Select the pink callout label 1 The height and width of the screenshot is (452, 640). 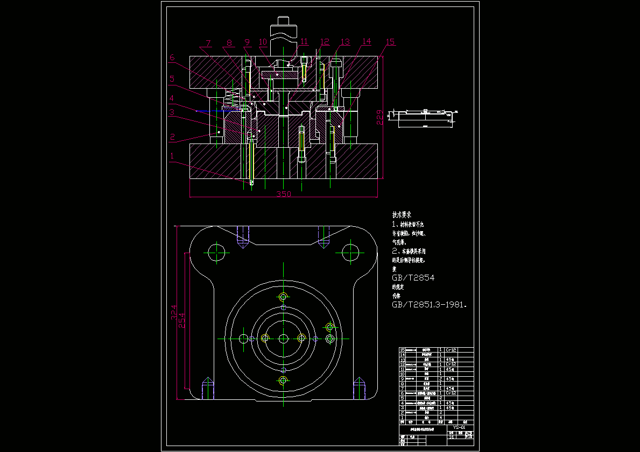[x=172, y=156]
